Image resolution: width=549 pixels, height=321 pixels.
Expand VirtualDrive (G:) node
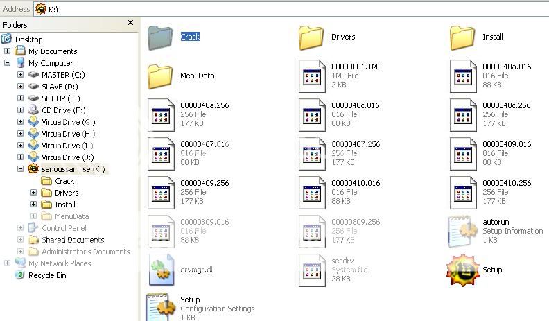coord(20,122)
